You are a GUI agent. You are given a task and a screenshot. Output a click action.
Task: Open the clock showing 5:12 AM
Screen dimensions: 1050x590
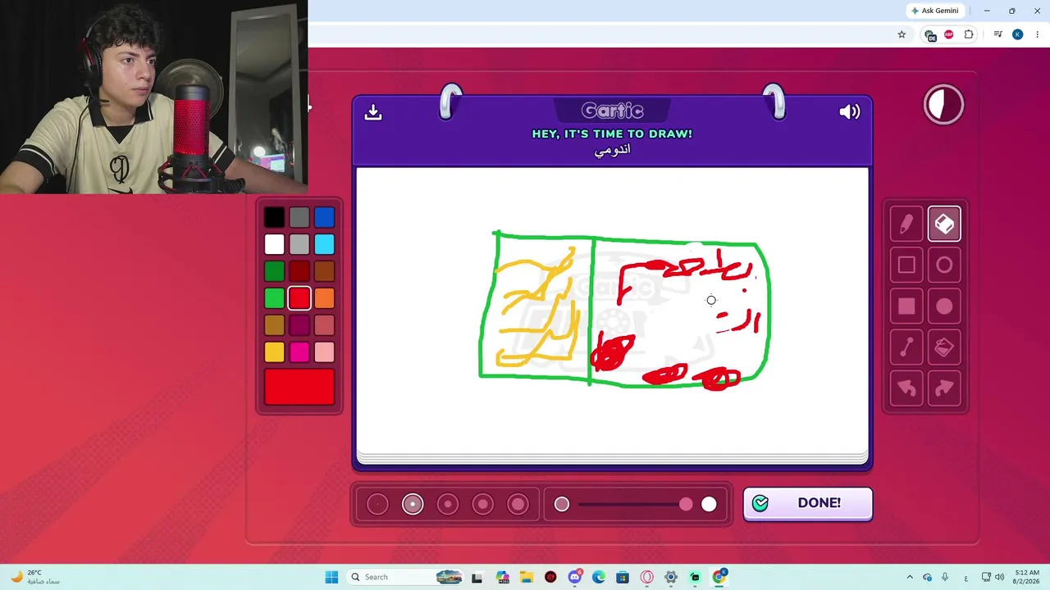tap(1027, 577)
